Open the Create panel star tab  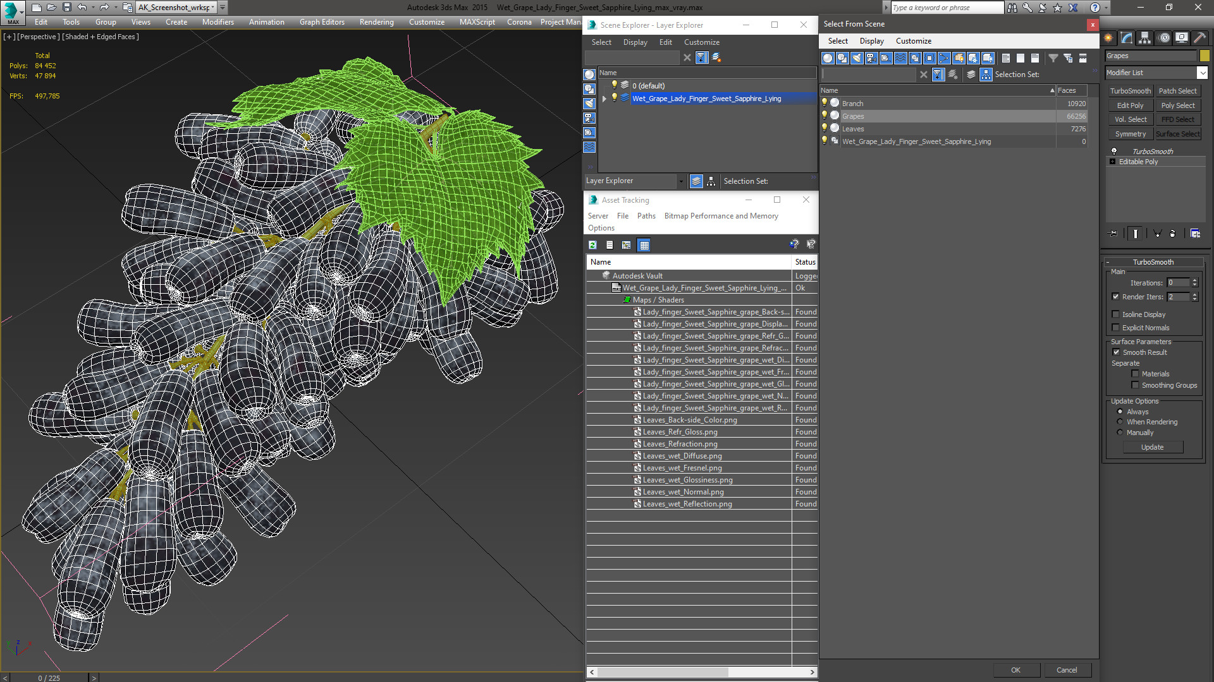pyautogui.click(x=1108, y=39)
